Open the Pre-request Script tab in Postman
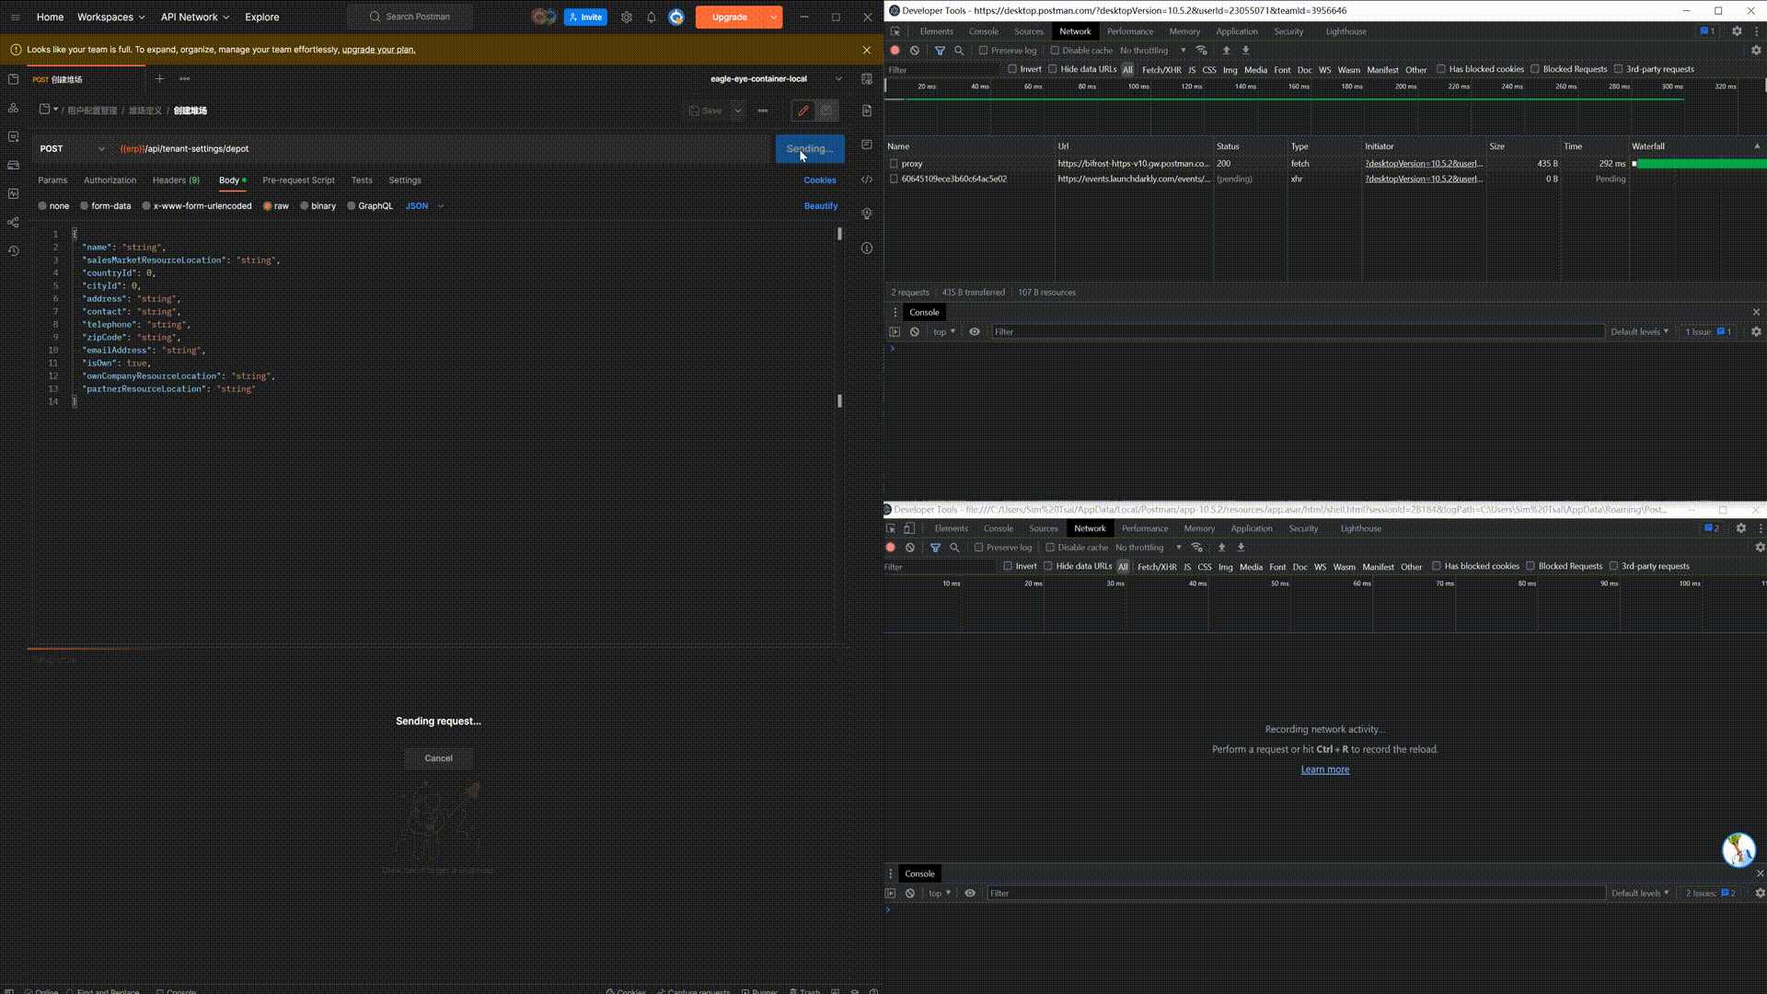This screenshot has height=994, width=1767. click(x=298, y=180)
